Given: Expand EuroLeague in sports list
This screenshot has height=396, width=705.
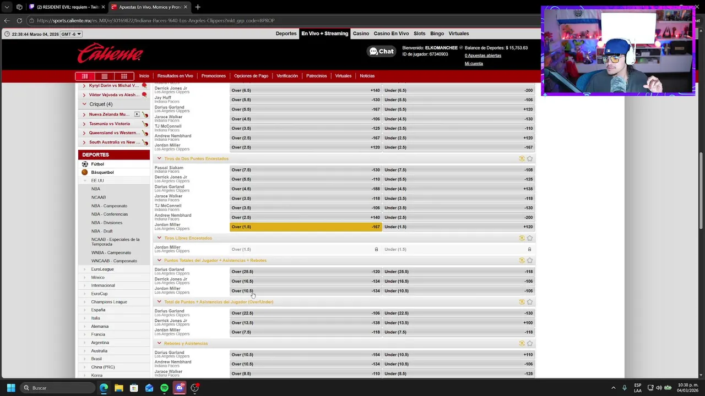Looking at the screenshot, I should 85,269.
